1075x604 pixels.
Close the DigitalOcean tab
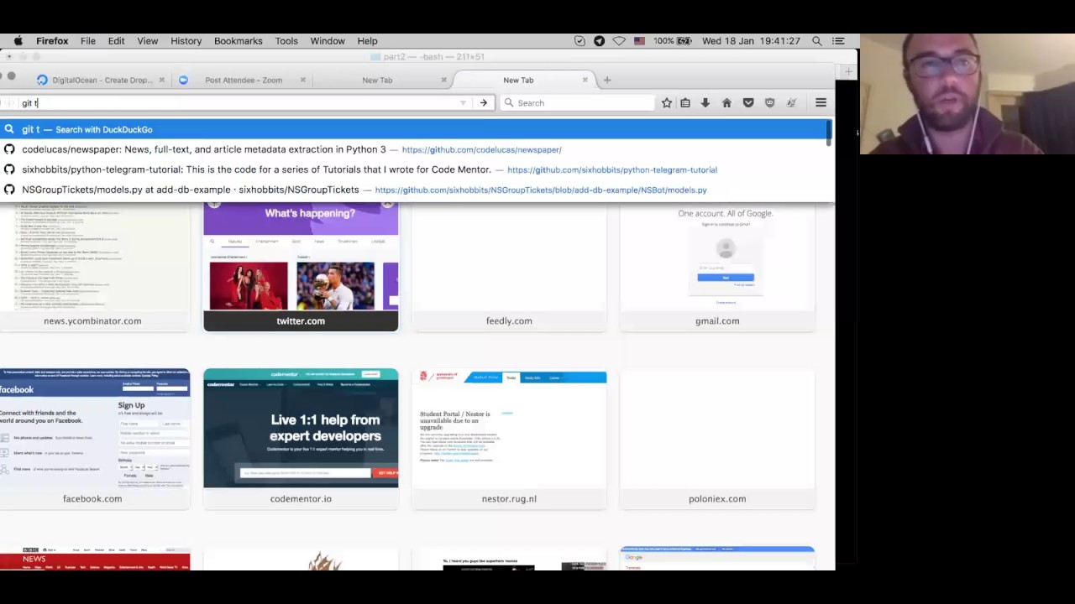161,80
